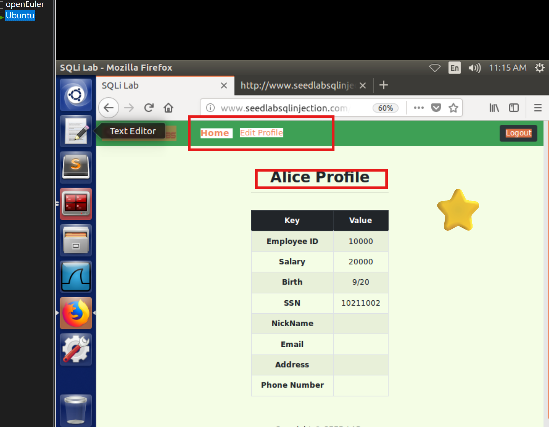Open the network indicator menu
This screenshot has width=549, height=427.
435,68
